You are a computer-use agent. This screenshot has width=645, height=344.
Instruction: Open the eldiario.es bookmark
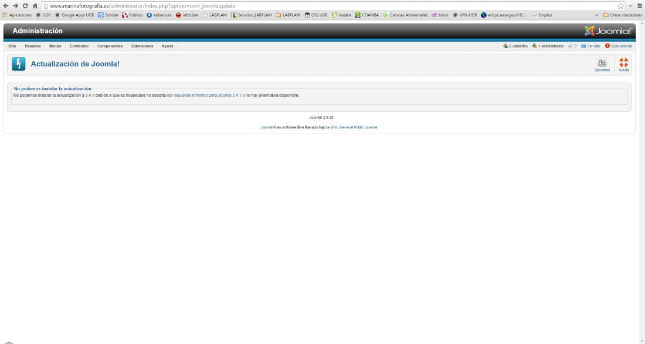[159, 15]
